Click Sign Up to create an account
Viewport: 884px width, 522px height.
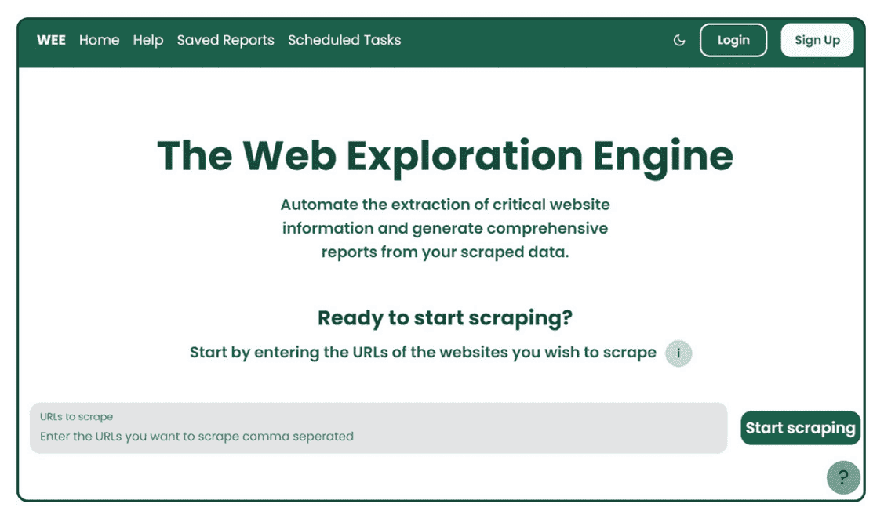click(817, 40)
